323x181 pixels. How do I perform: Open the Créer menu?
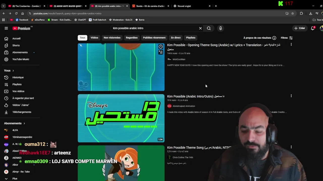(x=300, y=28)
